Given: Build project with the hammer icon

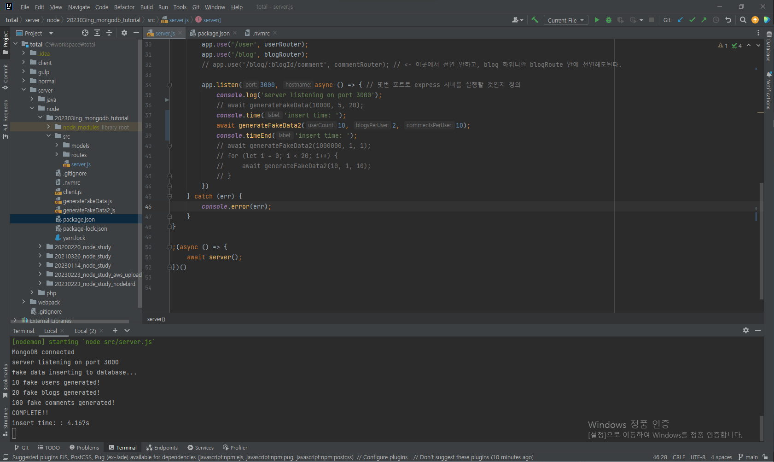Looking at the screenshot, I should pyautogui.click(x=535, y=20).
